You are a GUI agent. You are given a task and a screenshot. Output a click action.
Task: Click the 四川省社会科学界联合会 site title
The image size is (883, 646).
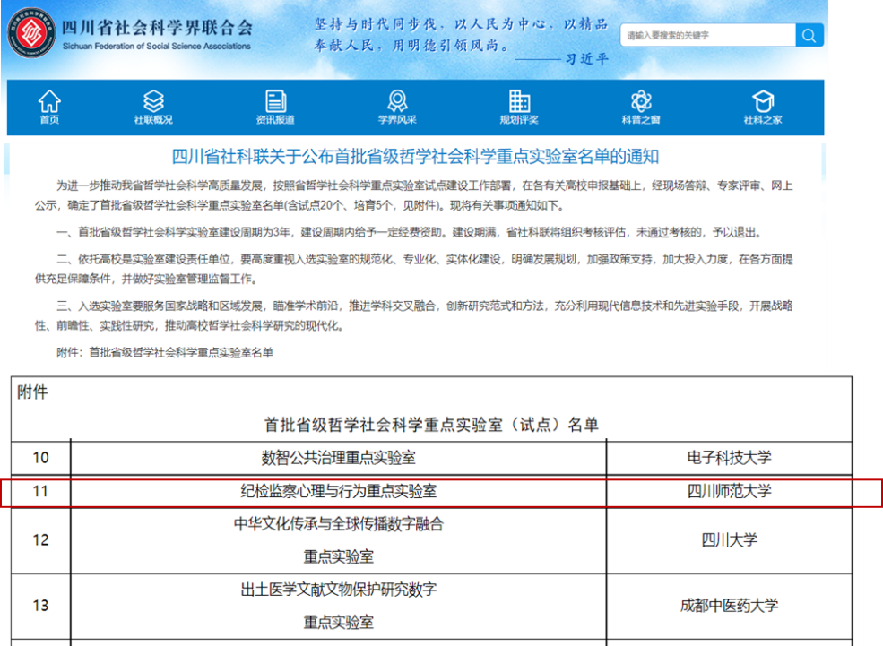[157, 27]
